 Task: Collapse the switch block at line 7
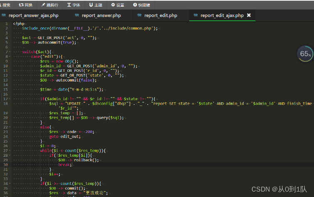coord(10,52)
